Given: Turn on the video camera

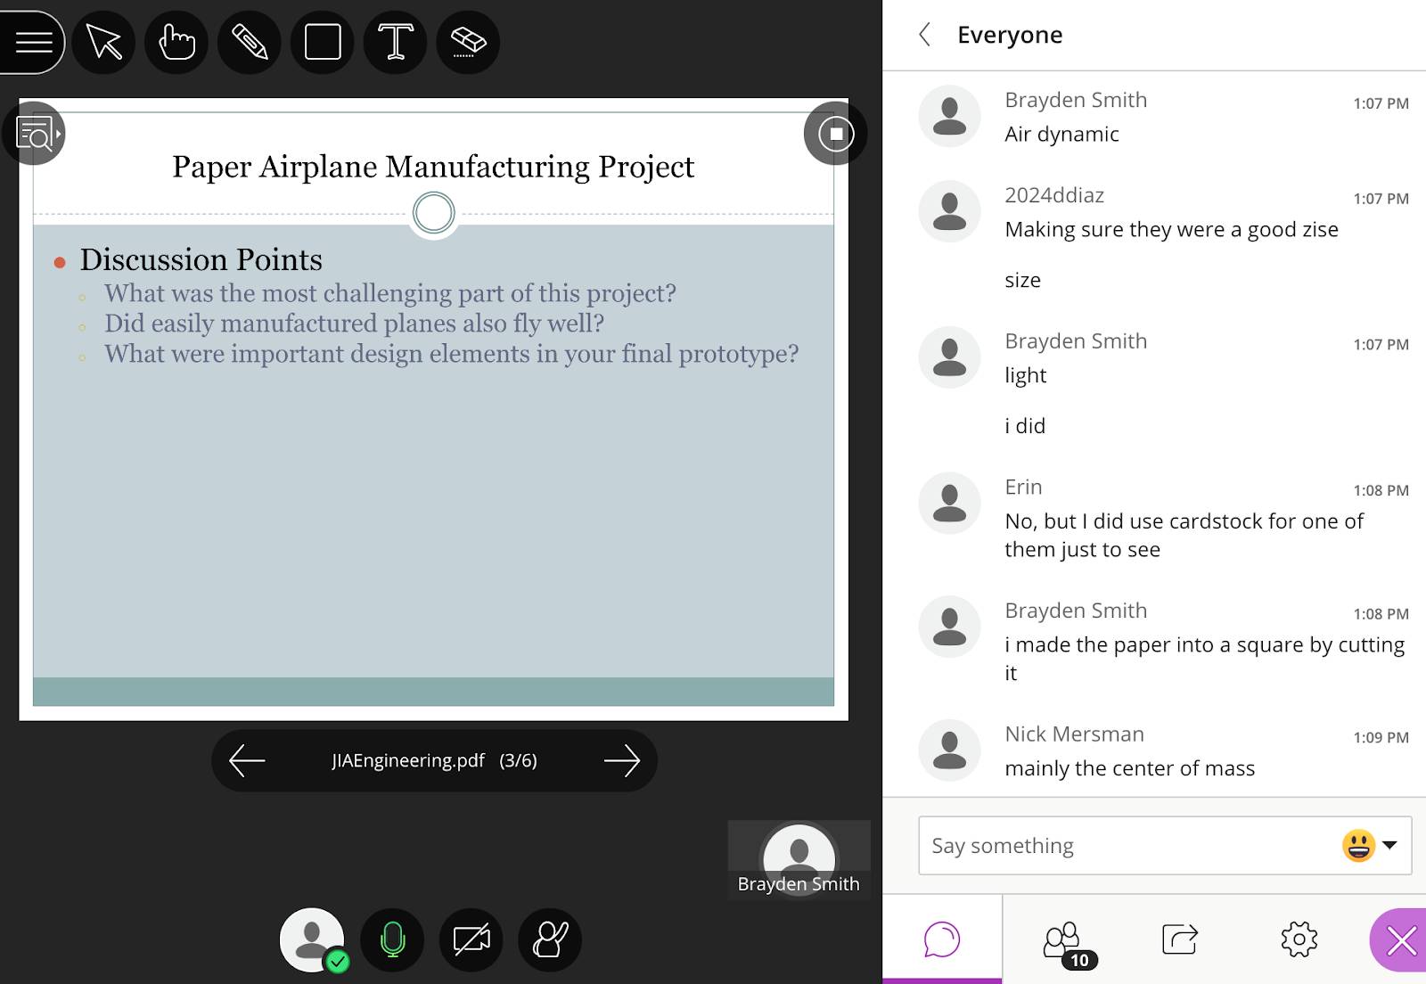Looking at the screenshot, I should [x=471, y=939].
